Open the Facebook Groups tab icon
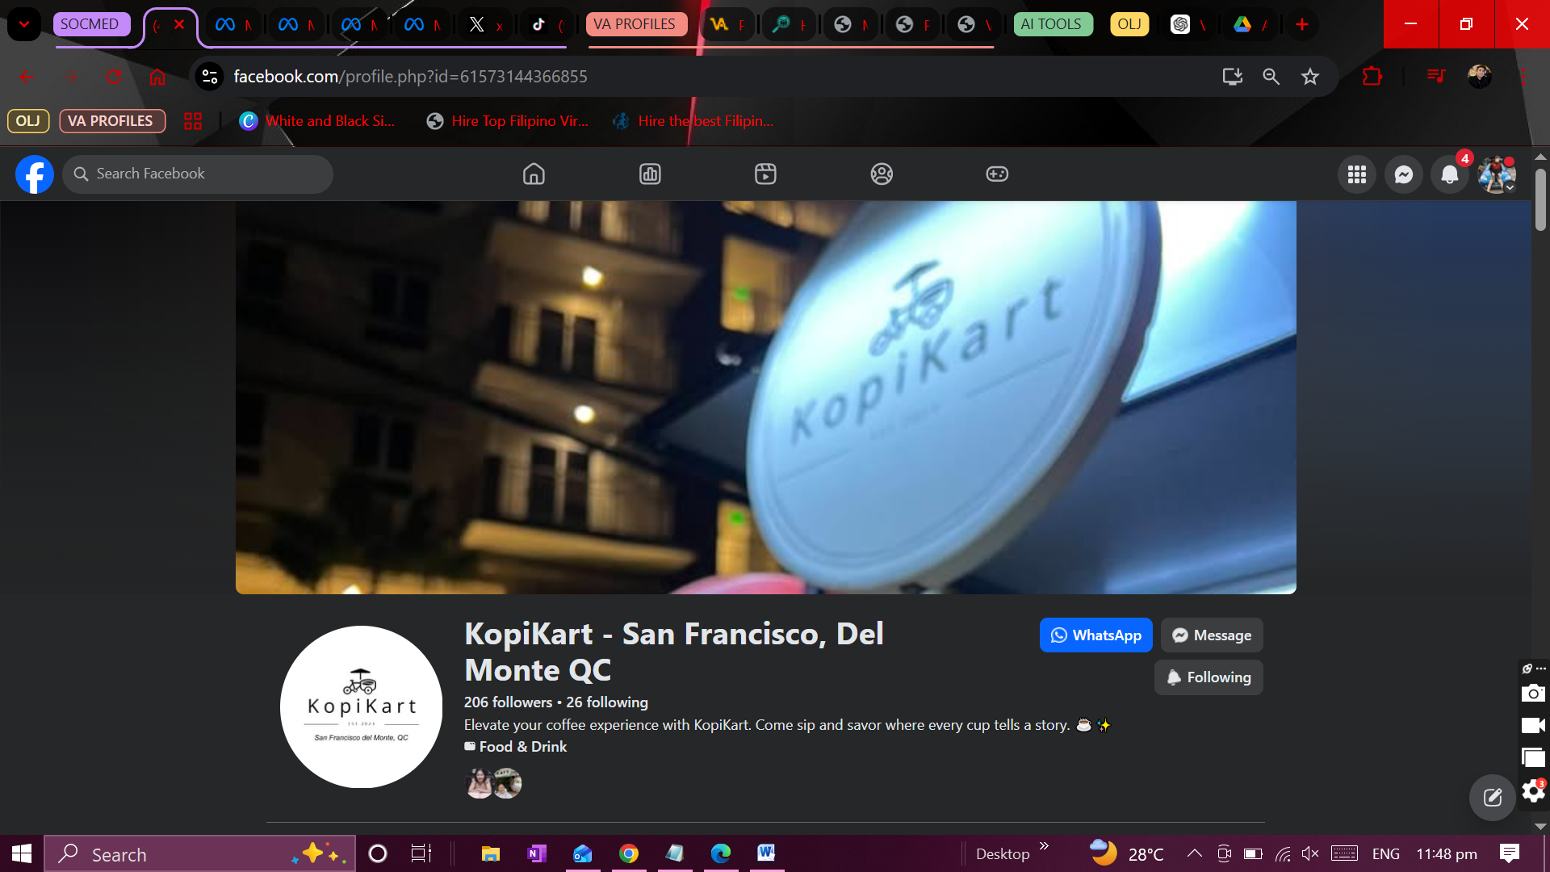The image size is (1550, 872). click(882, 174)
